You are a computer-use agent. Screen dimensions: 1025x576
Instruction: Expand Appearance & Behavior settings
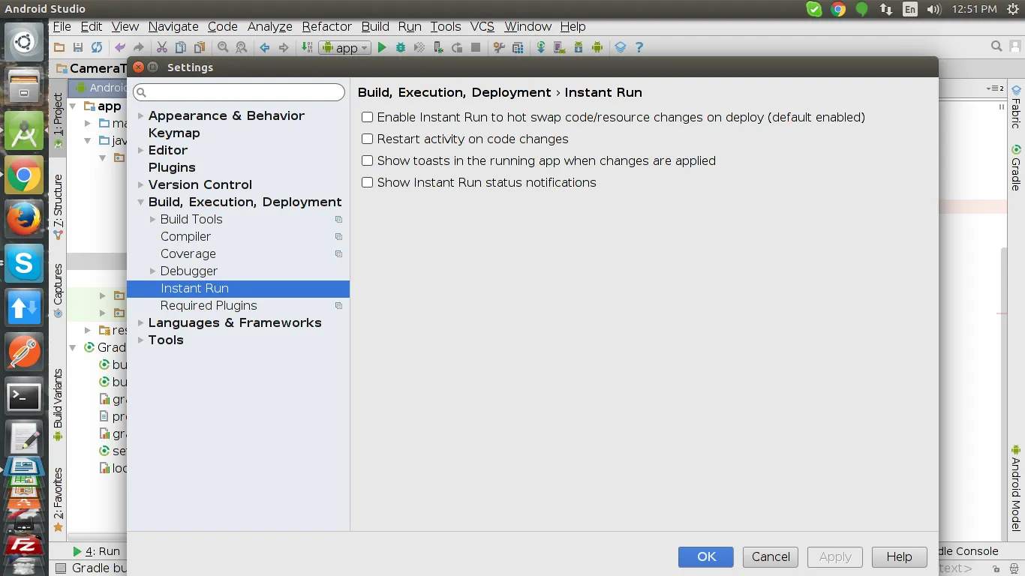(x=141, y=115)
